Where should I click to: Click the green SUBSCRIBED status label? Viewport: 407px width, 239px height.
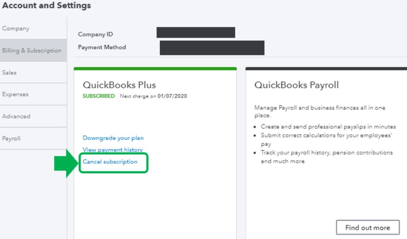coord(99,96)
